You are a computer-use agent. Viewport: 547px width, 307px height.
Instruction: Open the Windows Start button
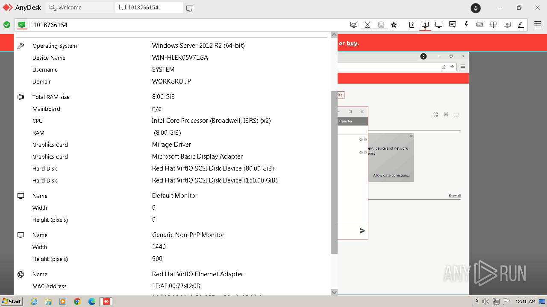[12, 301]
